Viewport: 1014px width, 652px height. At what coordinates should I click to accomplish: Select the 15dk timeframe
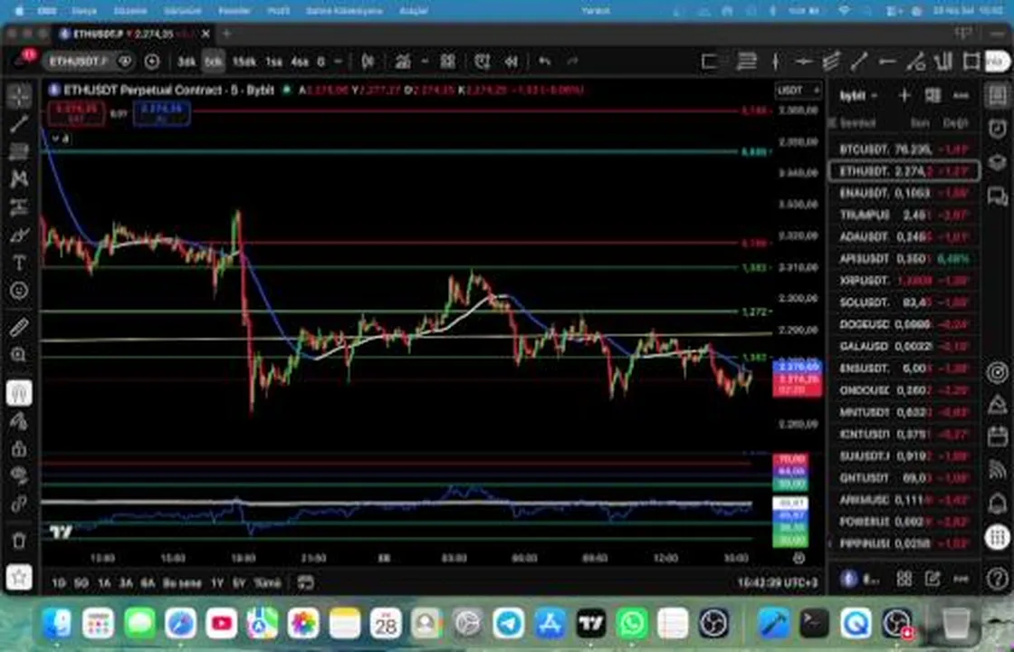pyautogui.click(x=244, y=62)
